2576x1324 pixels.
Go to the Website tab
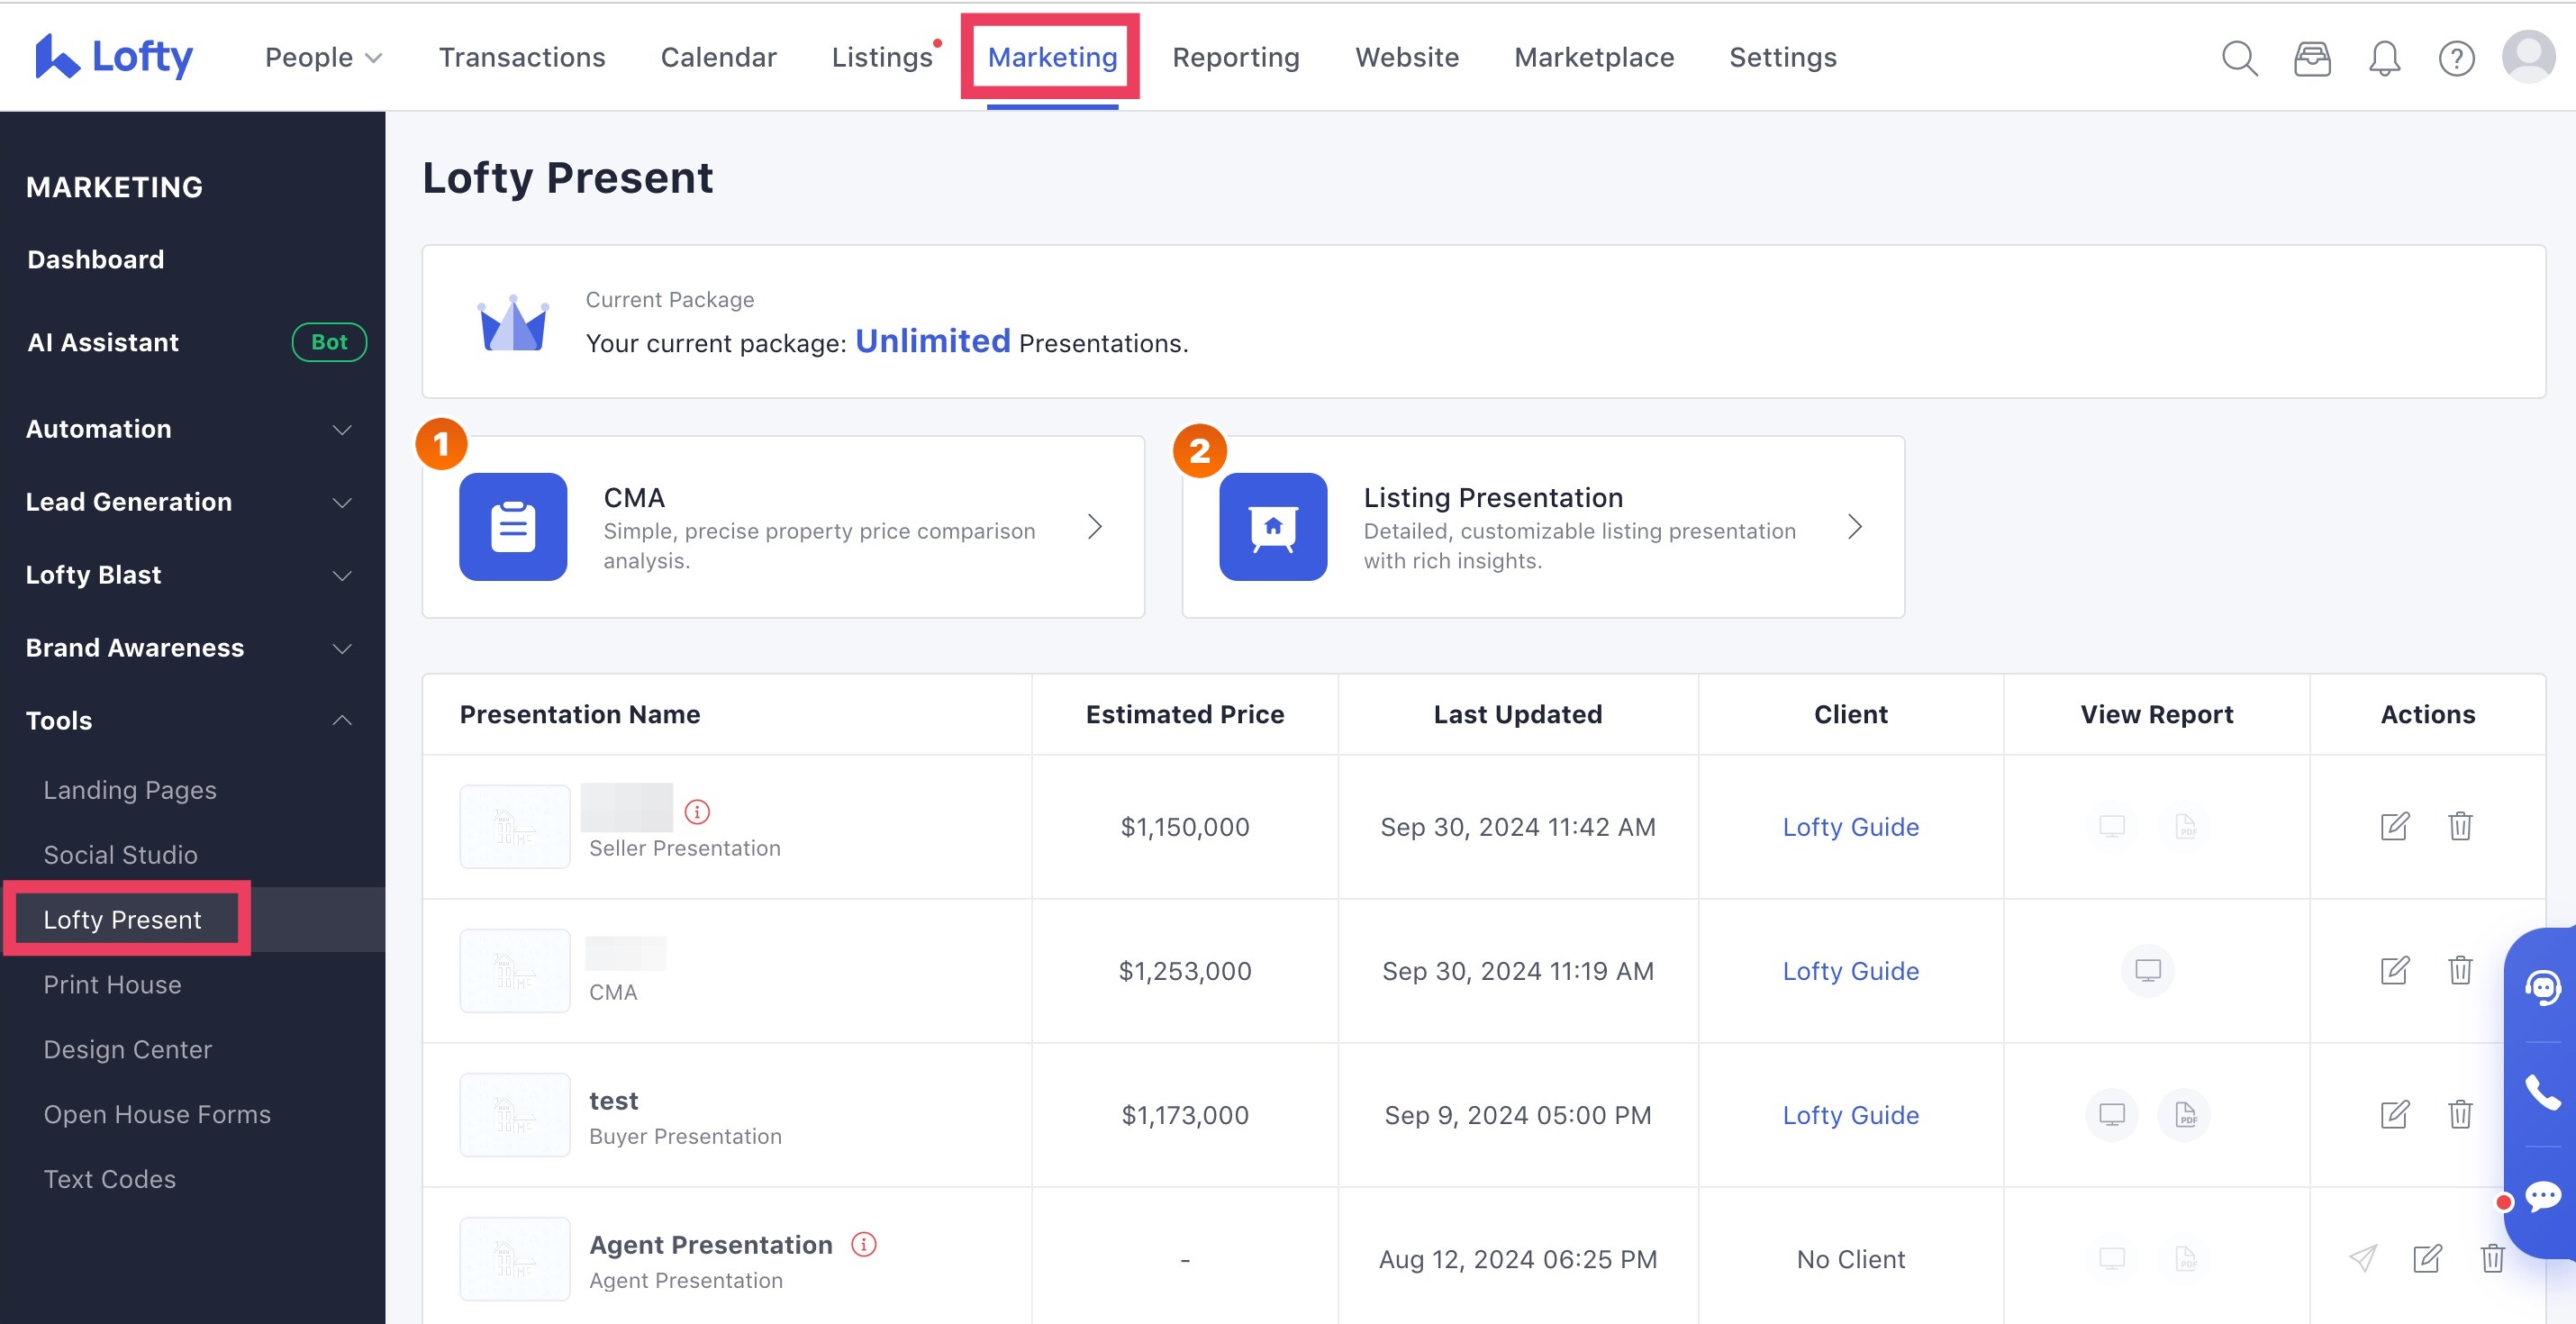point(1407,57)
